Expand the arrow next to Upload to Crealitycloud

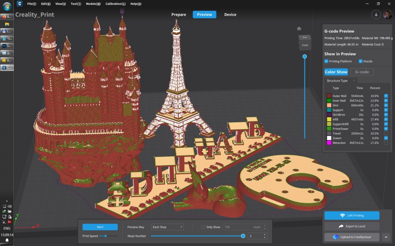(386, 237)
